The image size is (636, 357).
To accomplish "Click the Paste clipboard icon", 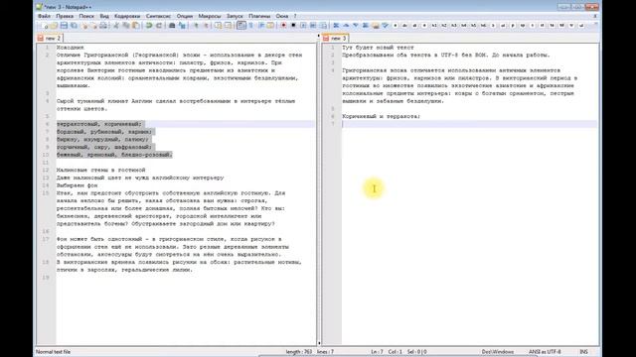I will coord(136,26).
